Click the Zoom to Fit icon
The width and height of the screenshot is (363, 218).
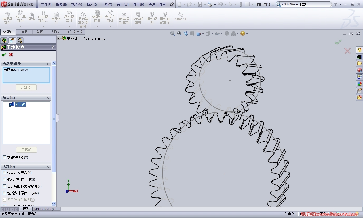click(x=172, y=33)
